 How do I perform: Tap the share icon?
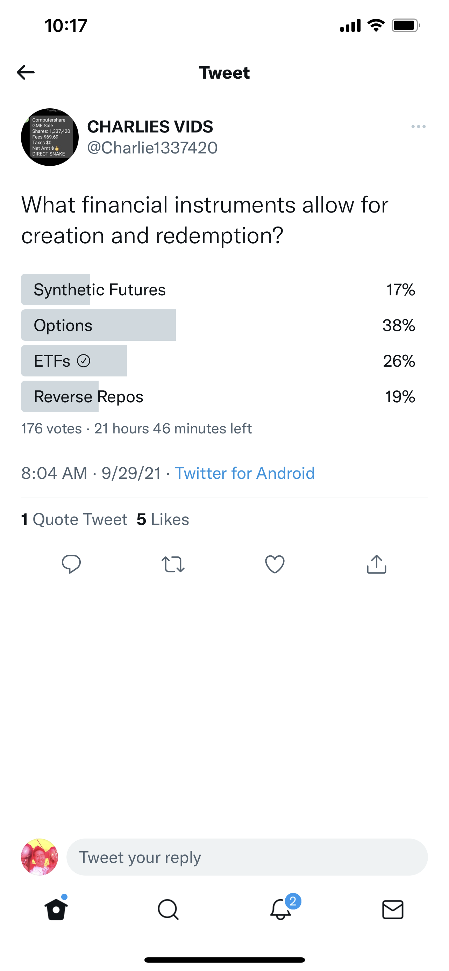click(x=377, y=564)
